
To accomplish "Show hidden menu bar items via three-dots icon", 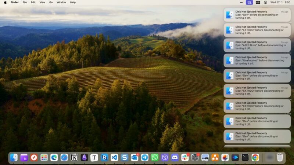I will coord(241,3).
